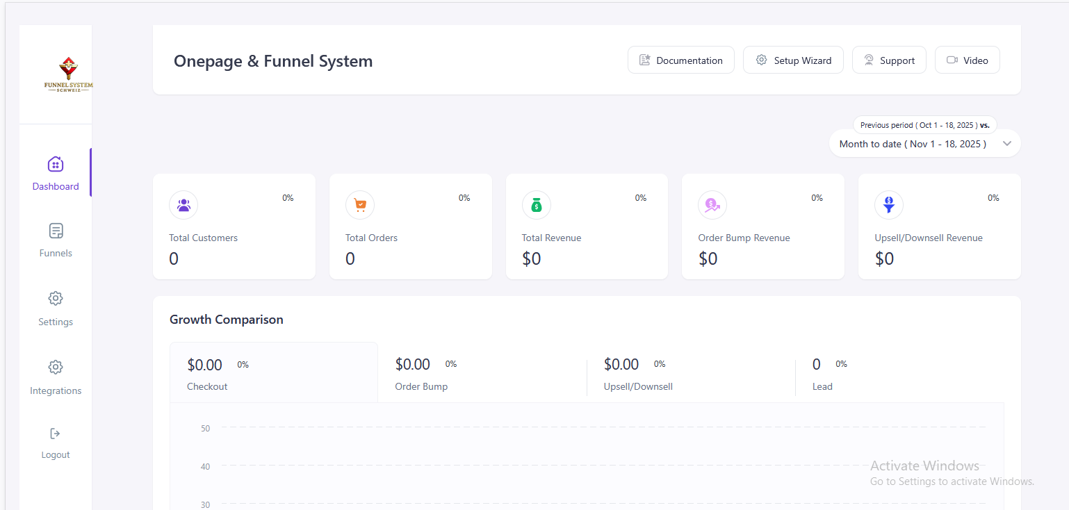Click the Total Customers people icon
Image resolution: width=1069 pixels, height=510 pixels.
pos(183,205)
